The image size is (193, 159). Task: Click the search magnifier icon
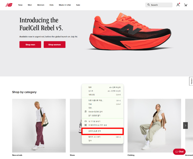149,5
